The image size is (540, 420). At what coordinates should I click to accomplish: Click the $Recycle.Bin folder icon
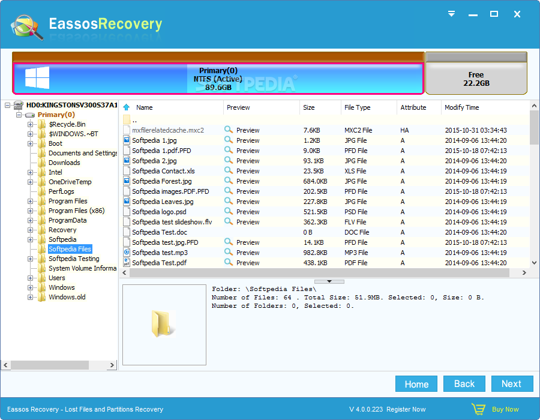tap(41, 124)
